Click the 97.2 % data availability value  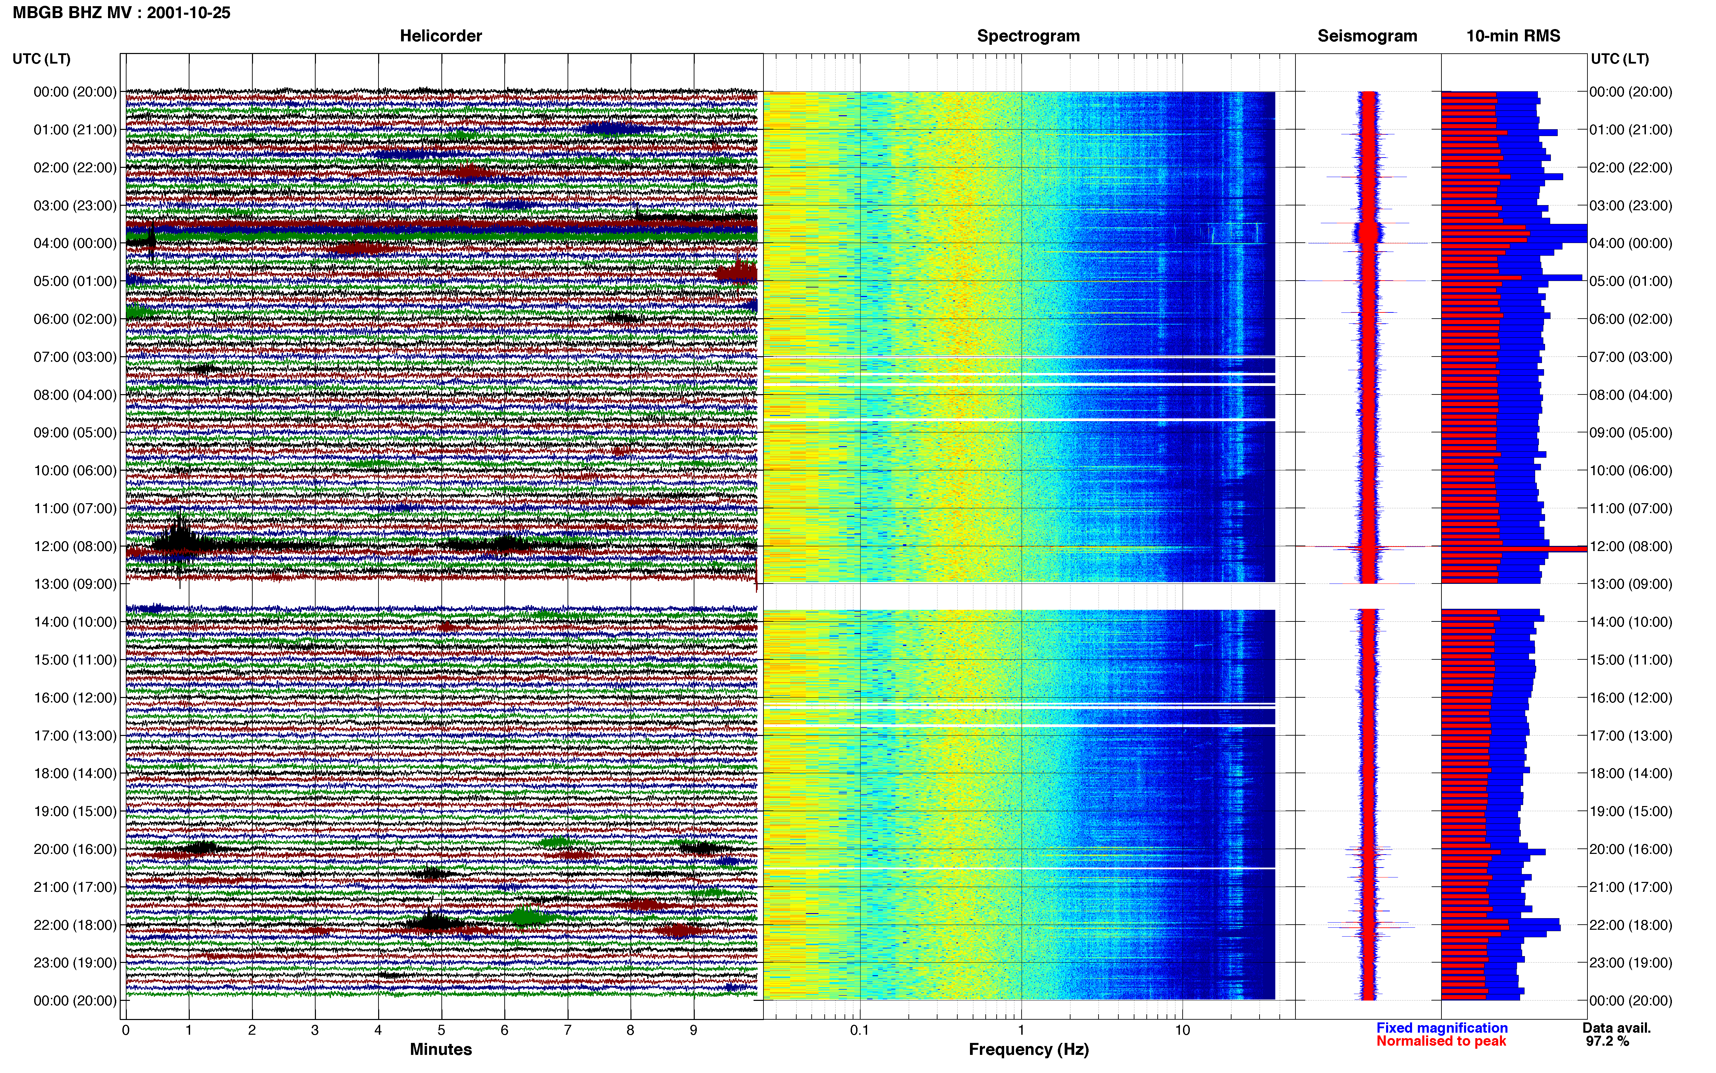pyautogui.click(x=1607, y=1041)
